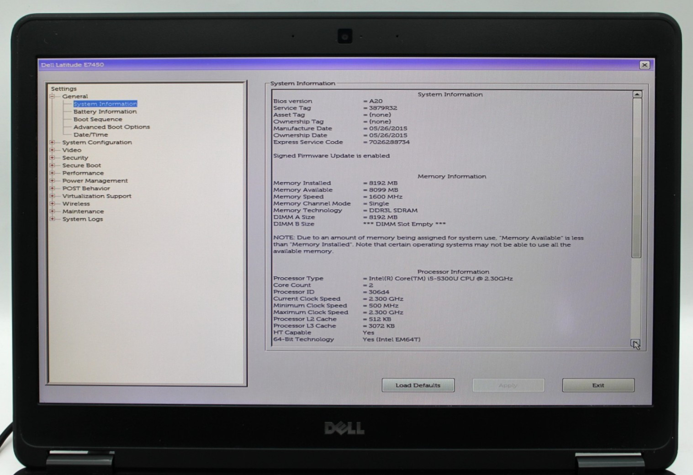Click Memory Installed value 8192 MB
693x475 pixels.
(383, 183)
